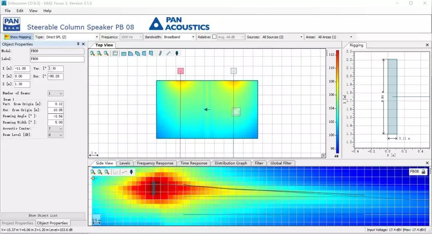Switch to the Filter tab

(259, 163)
